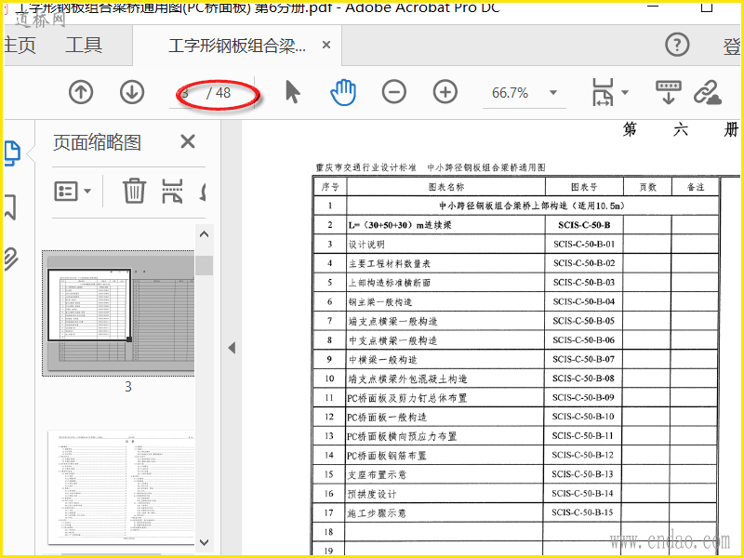The width and height of the screenshot is (744, 558).
Task: Go to next page with down arrow
Action: (132, 92)
